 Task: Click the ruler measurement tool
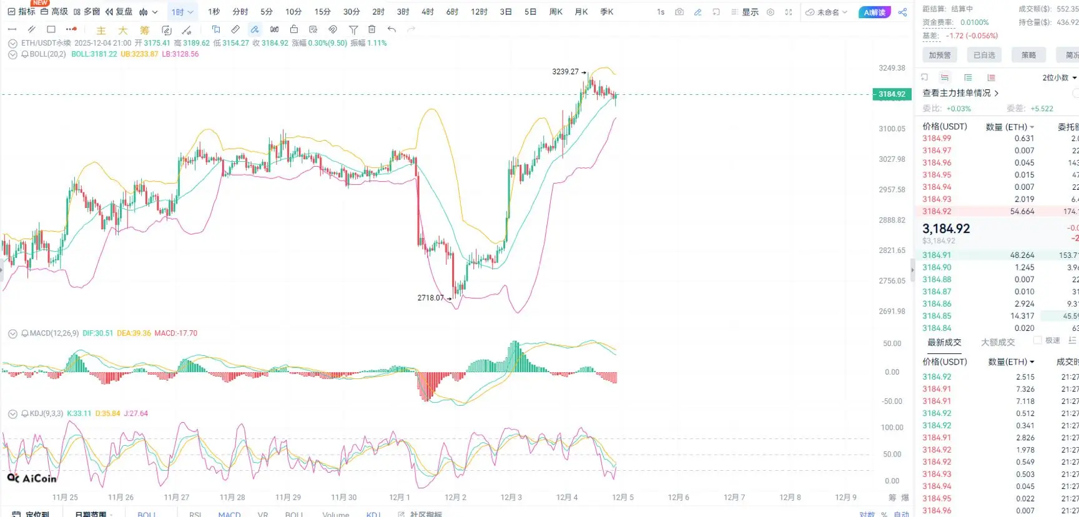(235, 29)
